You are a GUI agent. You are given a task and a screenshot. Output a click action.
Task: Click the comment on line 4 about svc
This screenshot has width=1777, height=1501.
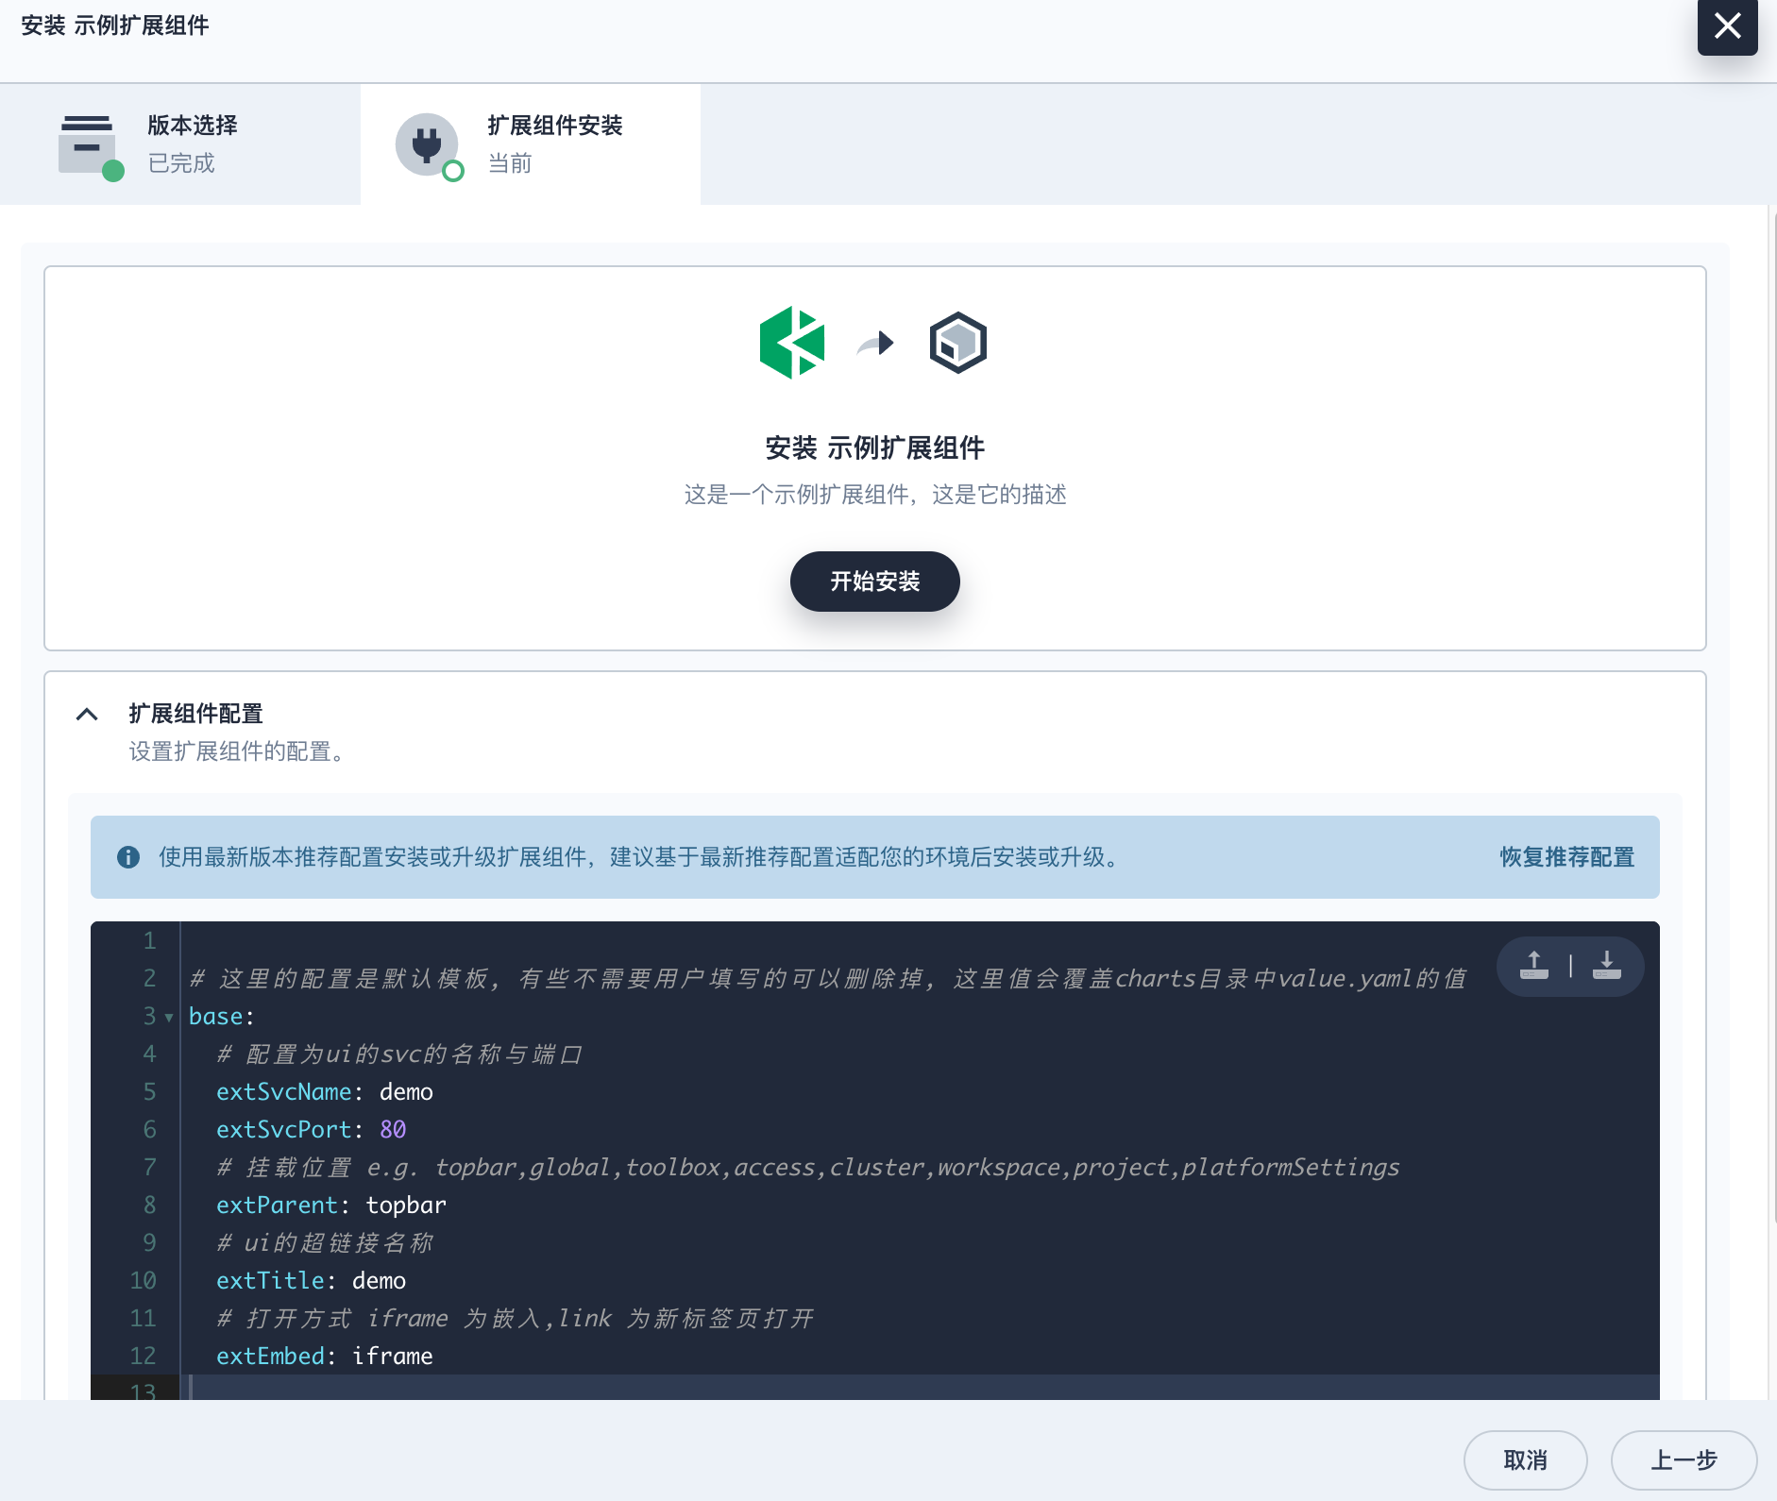click(x=399, y=1054)
